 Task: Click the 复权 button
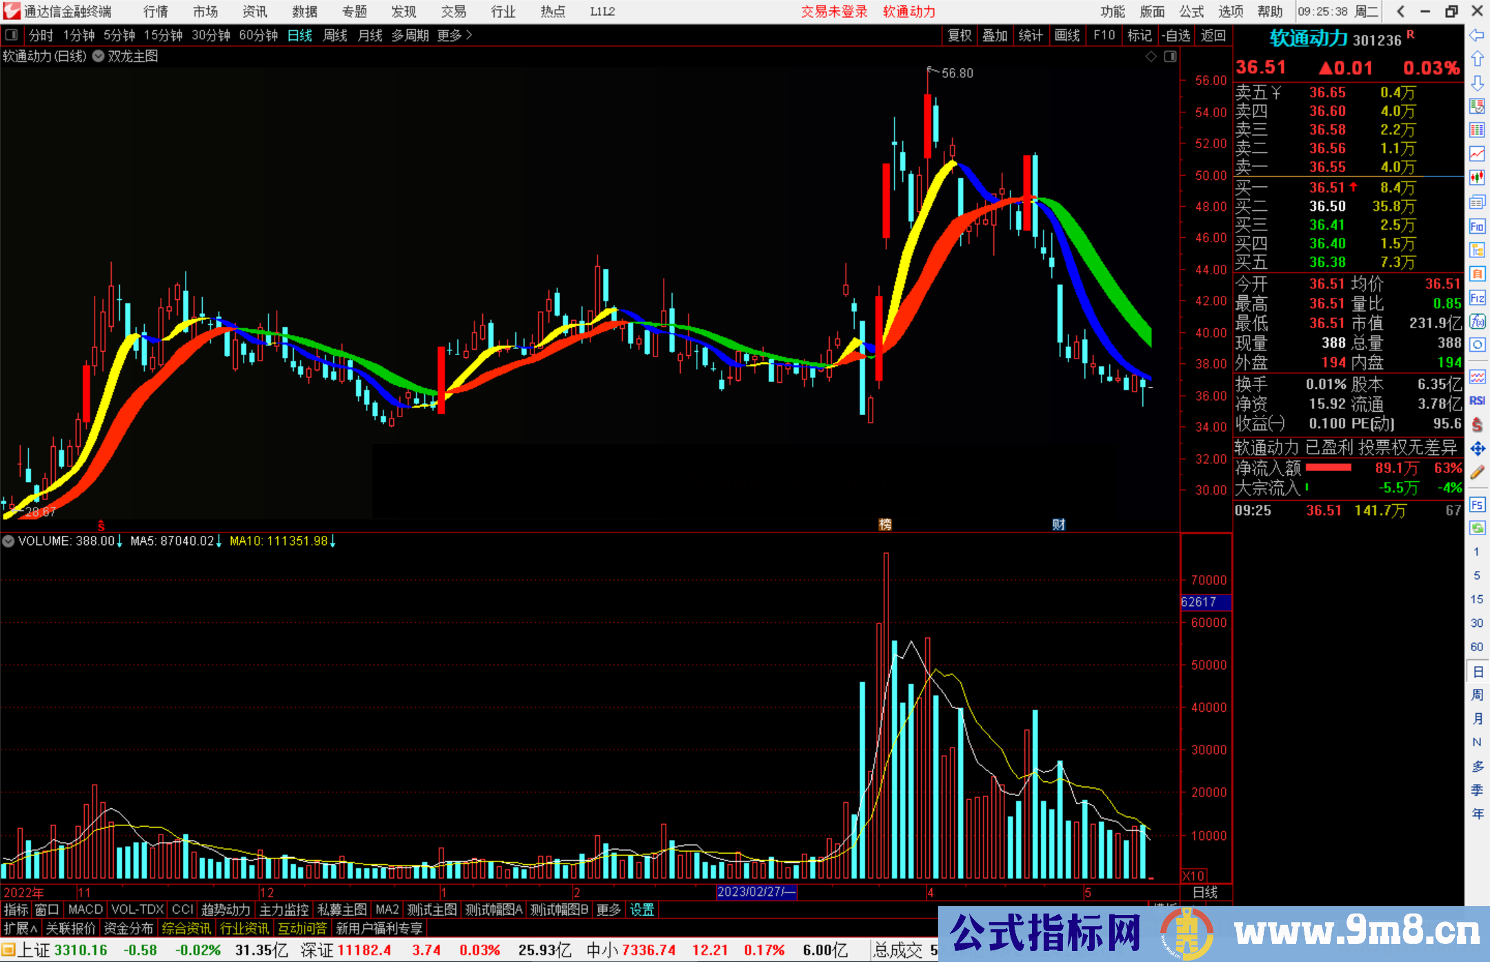coord(960,35)
